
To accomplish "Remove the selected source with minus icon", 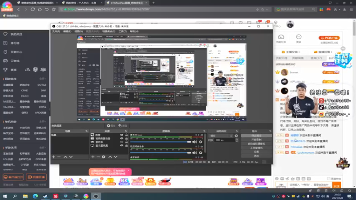I will tap(98, 157).
